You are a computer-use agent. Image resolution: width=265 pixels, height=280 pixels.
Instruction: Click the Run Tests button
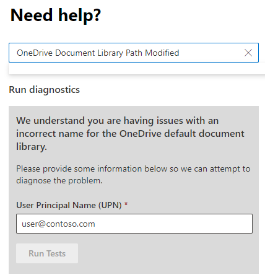pos(47,253)
